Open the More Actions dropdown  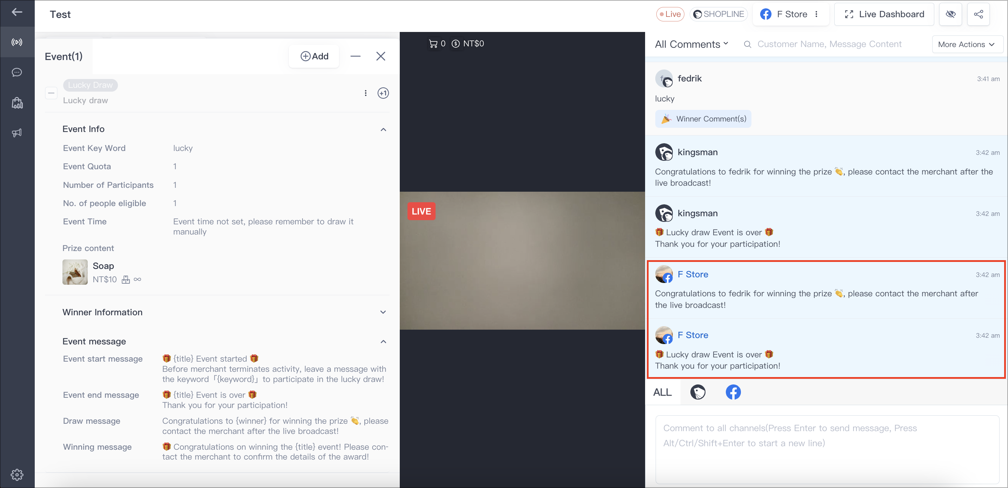pos(967,44)
